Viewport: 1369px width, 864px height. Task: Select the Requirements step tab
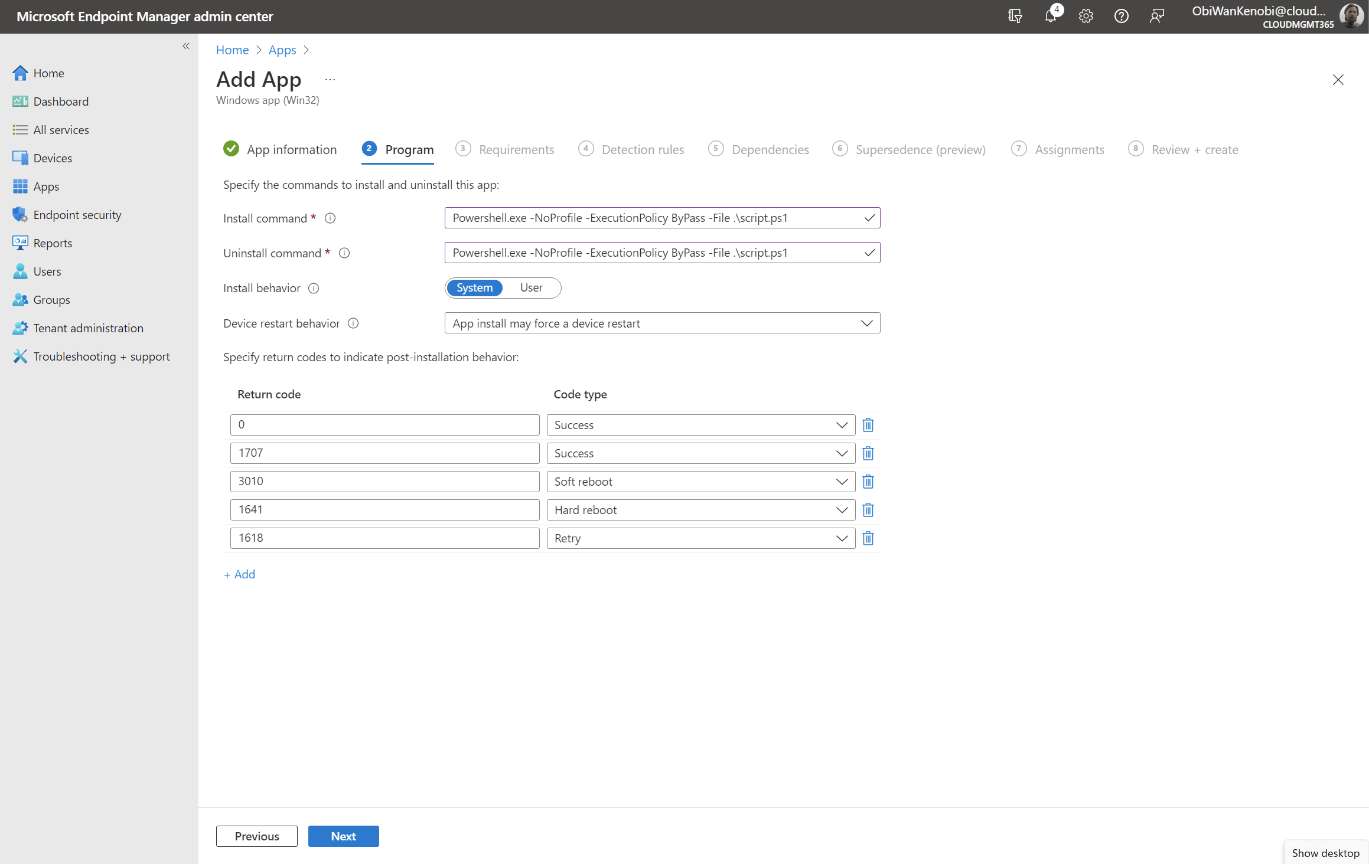tap(505, 149)
